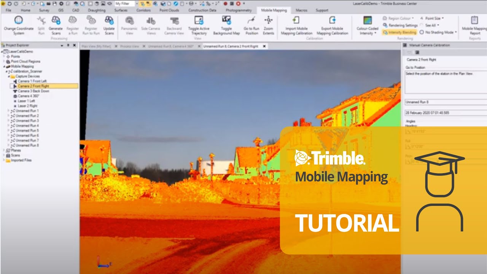Select Camera 4 360° in tree
Image resolution: width=487 pixels, height=274 pixels.
coord(29,96)
